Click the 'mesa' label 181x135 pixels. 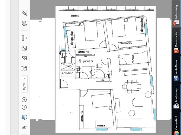[101, 125]
